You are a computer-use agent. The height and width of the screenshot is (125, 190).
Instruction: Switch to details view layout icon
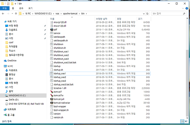click(182, 121)
